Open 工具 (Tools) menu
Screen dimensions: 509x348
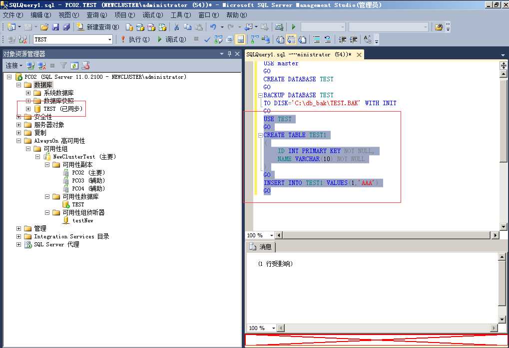click(x=181, y=15)
